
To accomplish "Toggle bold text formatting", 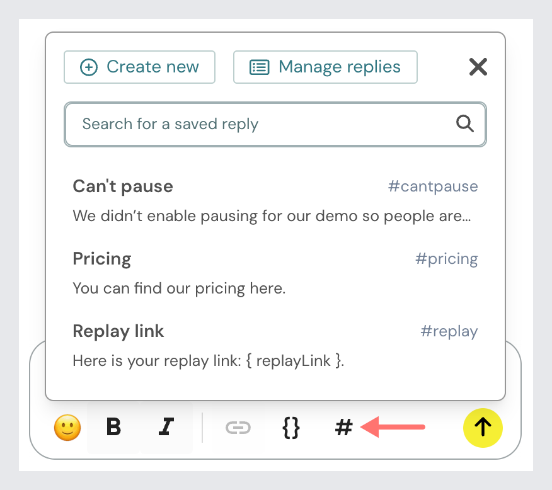I will click(113, 428).
